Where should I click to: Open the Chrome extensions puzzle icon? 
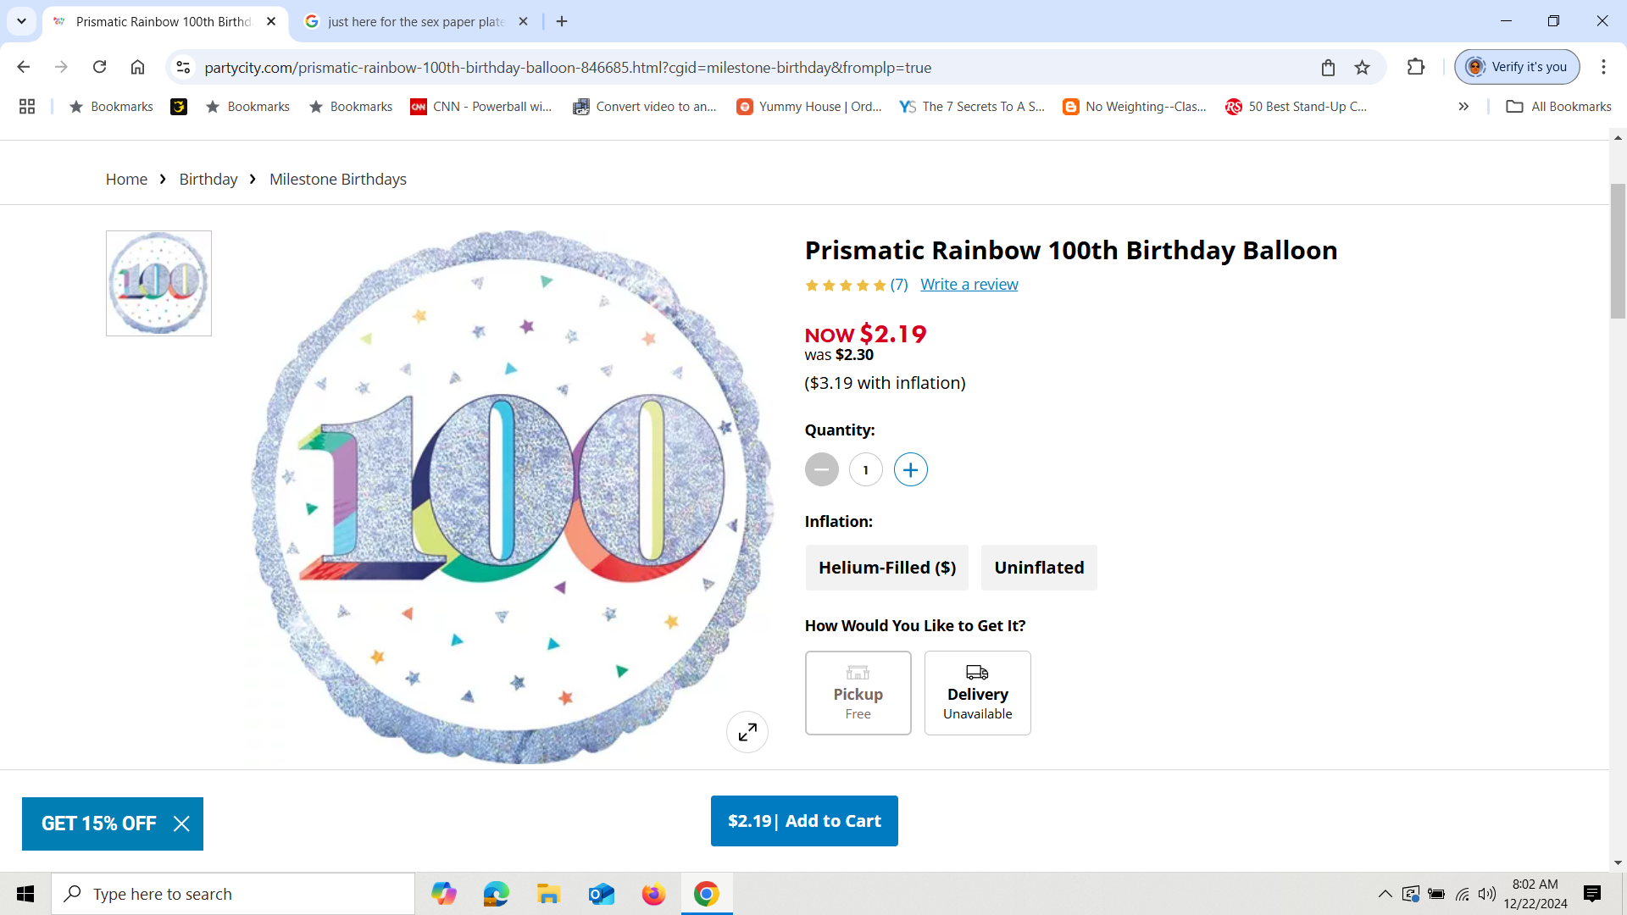click(x=1415, y=68)
